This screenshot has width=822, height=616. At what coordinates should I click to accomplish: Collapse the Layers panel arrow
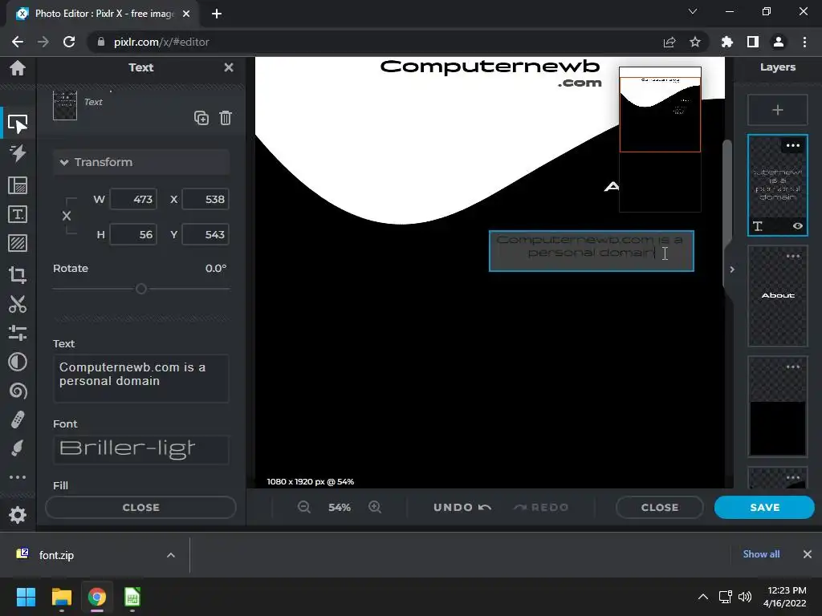click(732, 269)
